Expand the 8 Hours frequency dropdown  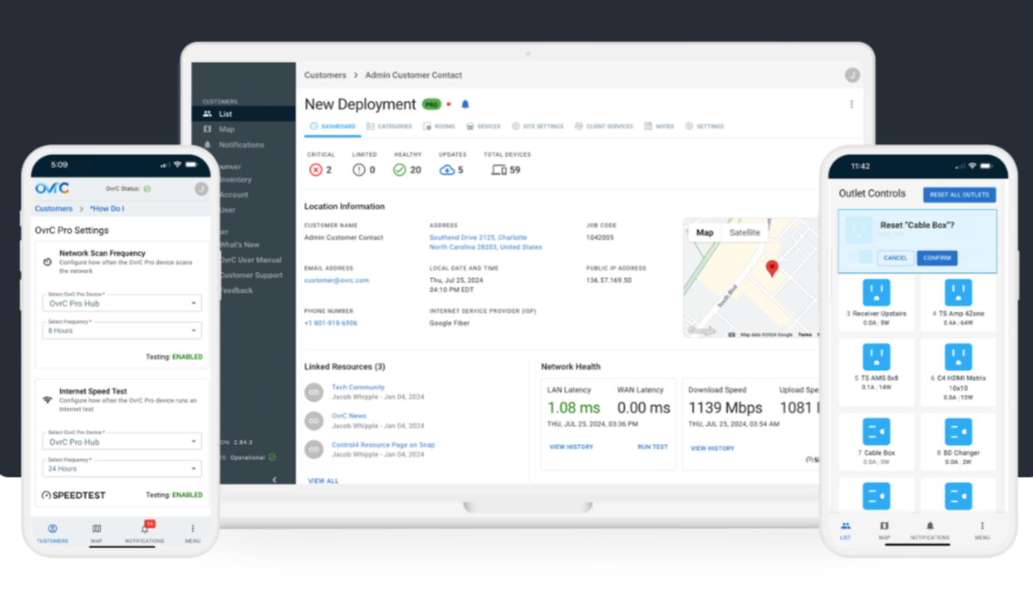coord(122,331)
